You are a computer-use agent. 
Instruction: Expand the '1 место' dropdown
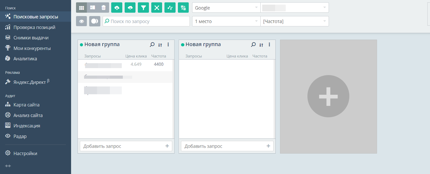click(x=226, y=21)
